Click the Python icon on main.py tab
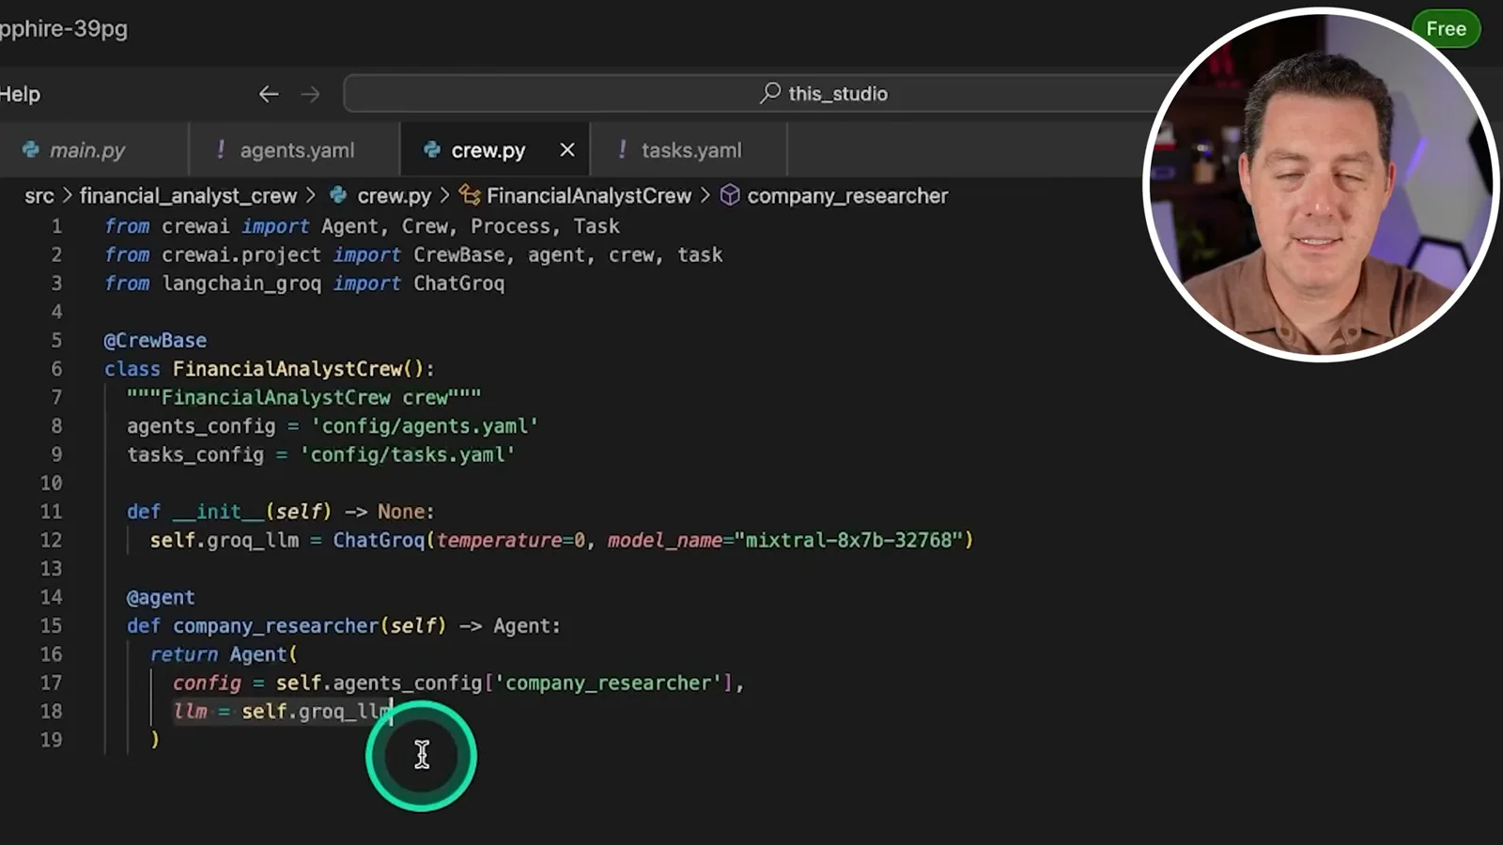 (x=31, y=150)
